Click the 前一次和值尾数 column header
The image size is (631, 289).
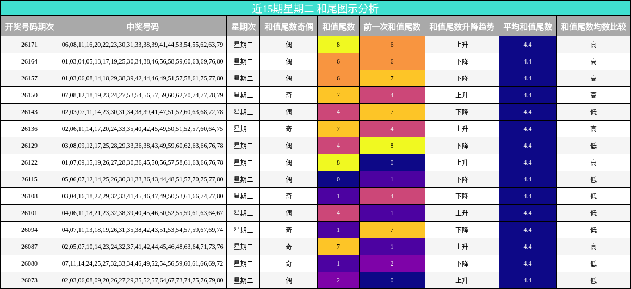(x=392, y=27)
